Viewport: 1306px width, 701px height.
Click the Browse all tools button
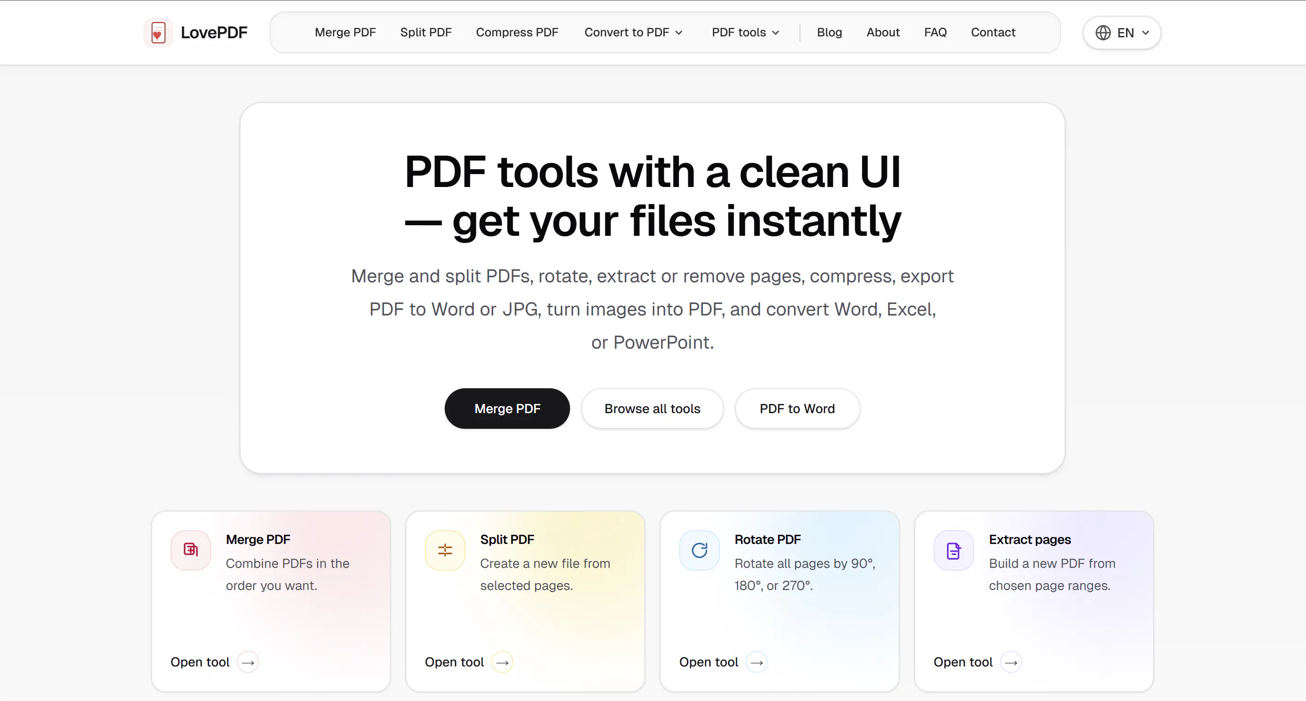(653, 409)
